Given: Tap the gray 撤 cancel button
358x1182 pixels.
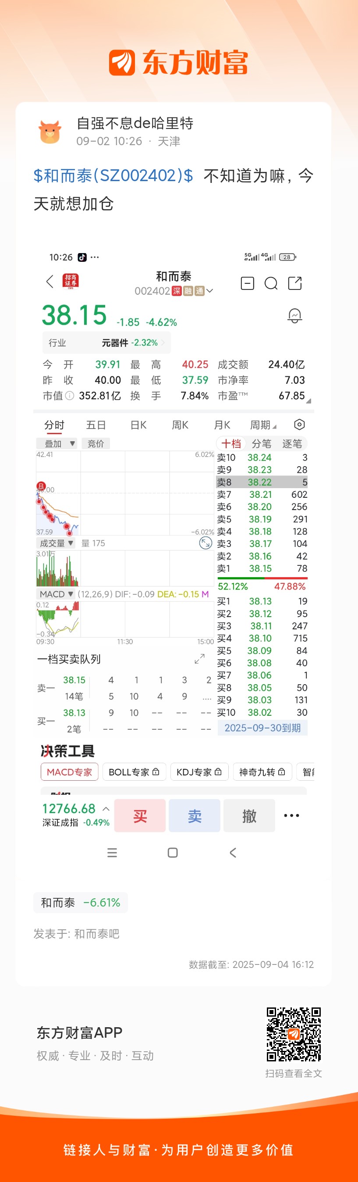Looking at the screenshot, I should click(x=249, y=815).
